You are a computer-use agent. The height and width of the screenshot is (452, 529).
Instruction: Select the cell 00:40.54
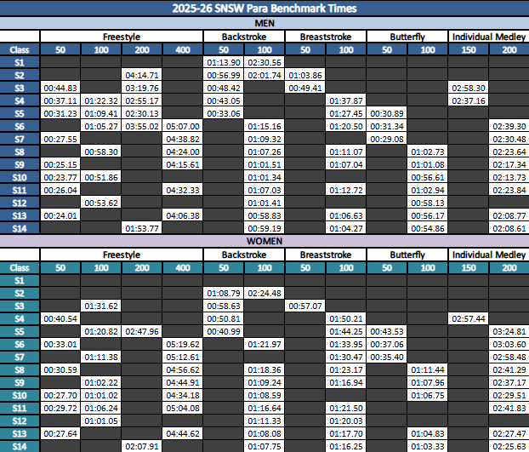pos(60,318)
